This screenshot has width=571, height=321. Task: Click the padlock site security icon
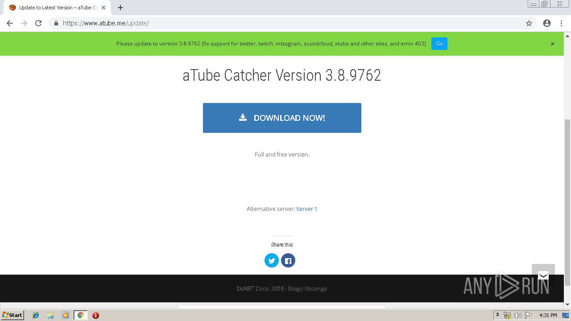coord(56,23)
